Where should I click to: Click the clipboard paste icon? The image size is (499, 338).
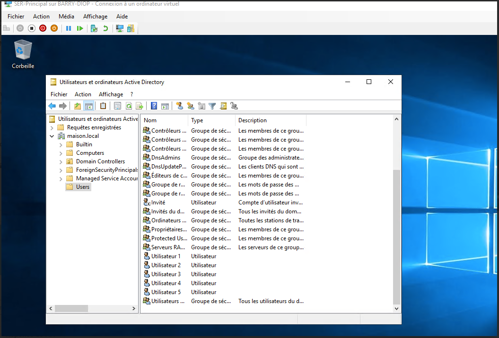[x=103, y=106]
